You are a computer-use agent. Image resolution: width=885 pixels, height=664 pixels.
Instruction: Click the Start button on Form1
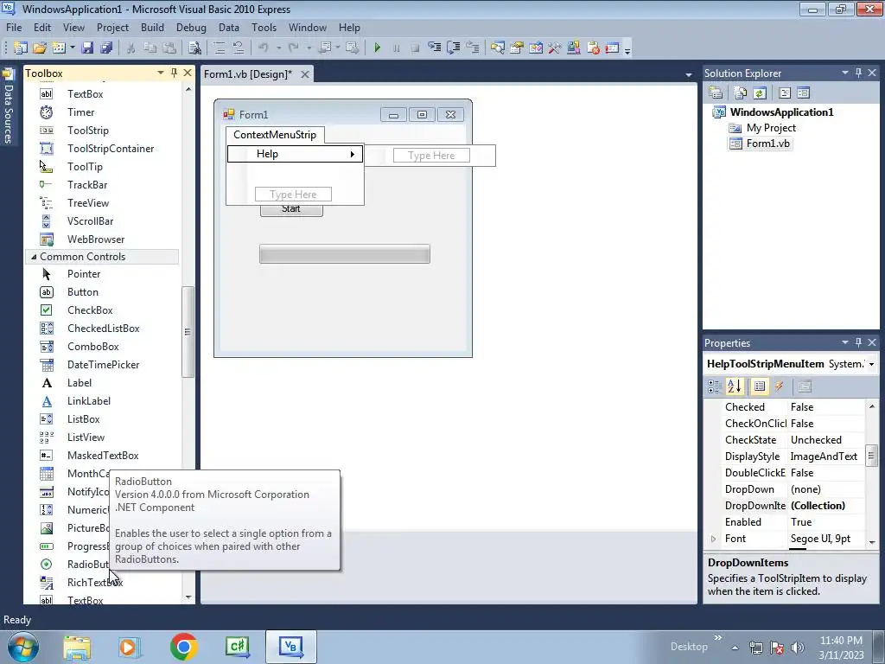click(x=291, y=210)
